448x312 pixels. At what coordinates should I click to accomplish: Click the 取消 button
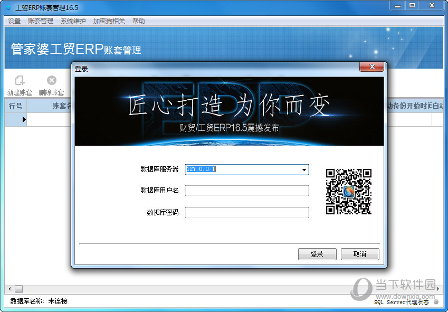(x=360, y=254)
